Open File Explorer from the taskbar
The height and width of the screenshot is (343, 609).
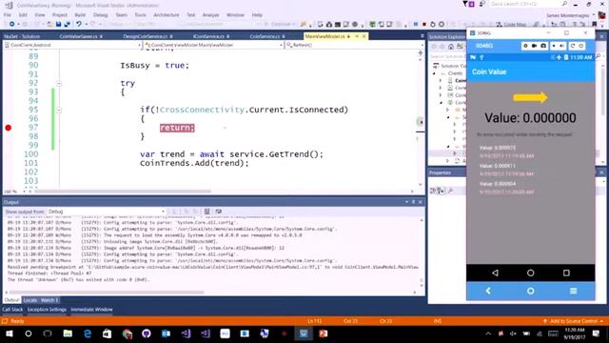pyautogui.click(x=68, y=333)
